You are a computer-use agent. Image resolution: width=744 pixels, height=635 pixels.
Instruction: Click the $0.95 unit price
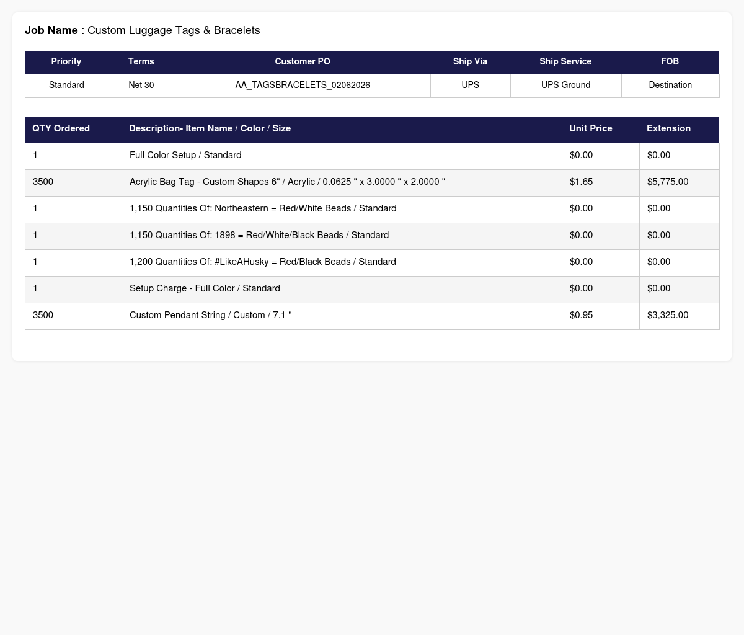[581, 315]
